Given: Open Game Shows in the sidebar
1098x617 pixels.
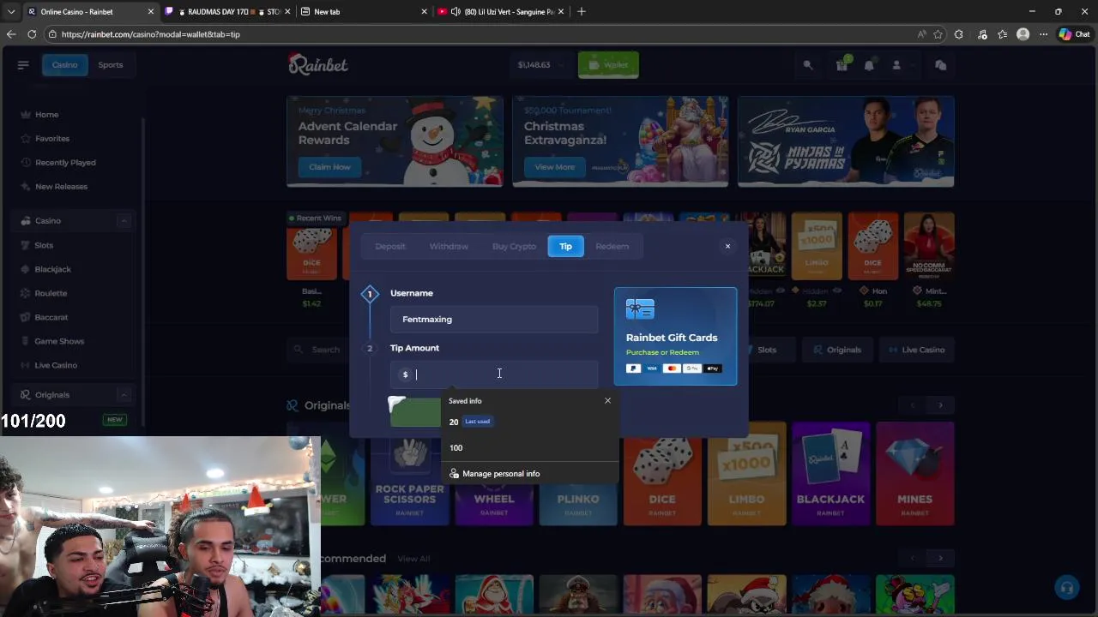Looking at the screenshot, I should (59, 341).
